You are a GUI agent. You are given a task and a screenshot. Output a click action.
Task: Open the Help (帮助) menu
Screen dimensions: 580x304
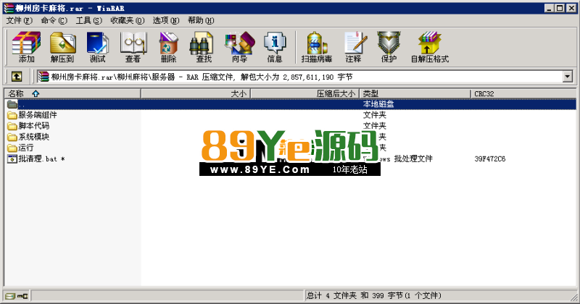(201, 20)
